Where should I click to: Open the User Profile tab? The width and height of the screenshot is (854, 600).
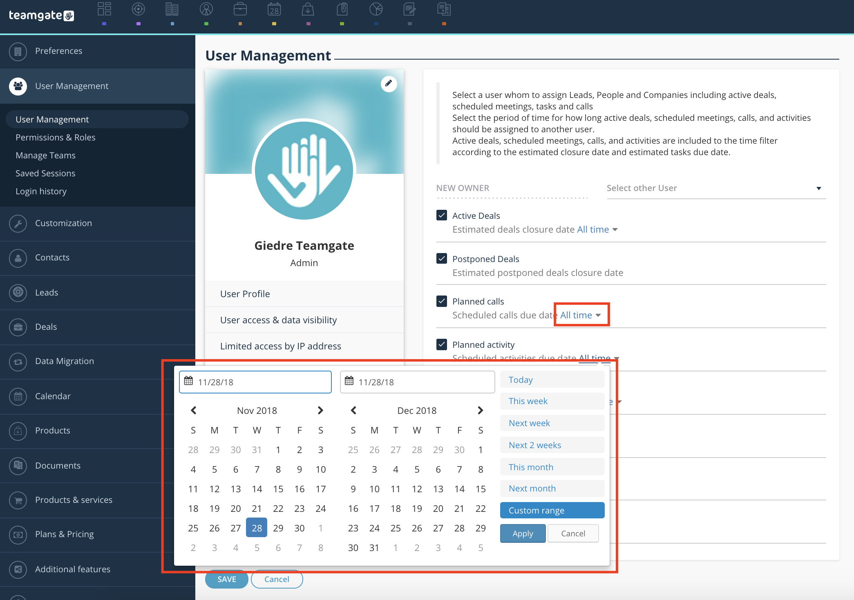click(x=304, y=294)
